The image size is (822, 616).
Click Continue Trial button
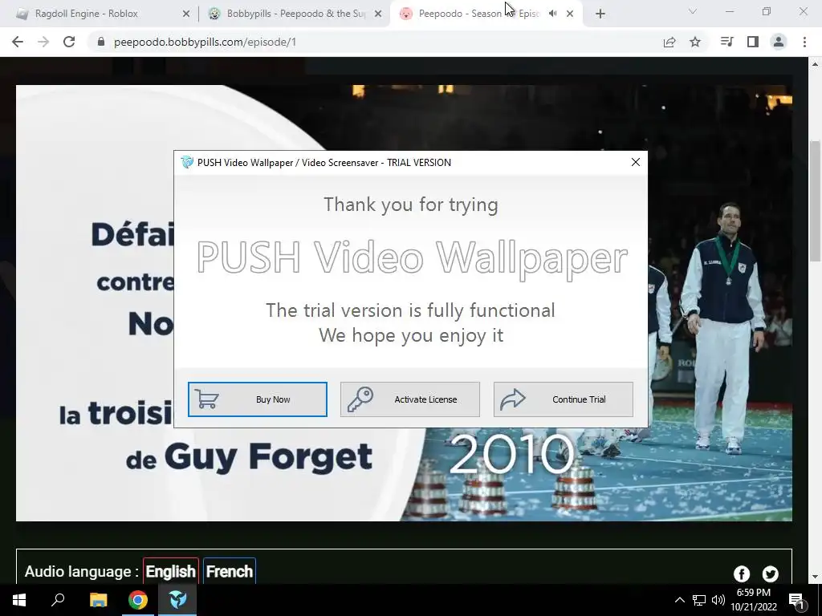[x=563, y=399]
